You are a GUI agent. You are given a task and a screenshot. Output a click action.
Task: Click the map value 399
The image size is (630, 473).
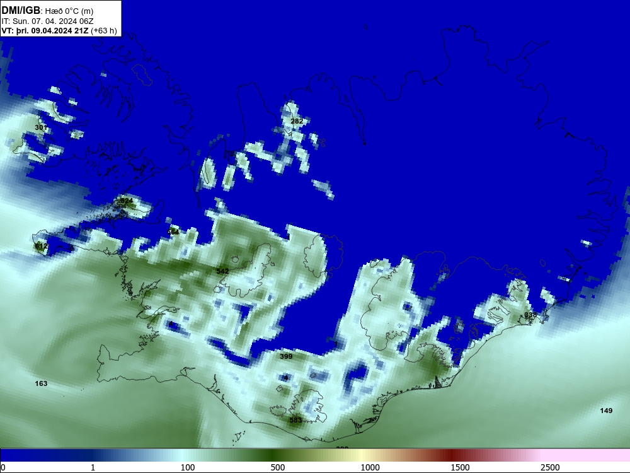[x=286, y=356]
